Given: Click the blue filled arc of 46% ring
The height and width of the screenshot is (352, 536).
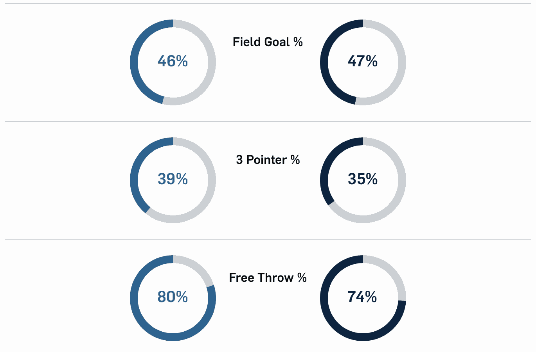Looking at the screenshot, I should click(134, 62).
